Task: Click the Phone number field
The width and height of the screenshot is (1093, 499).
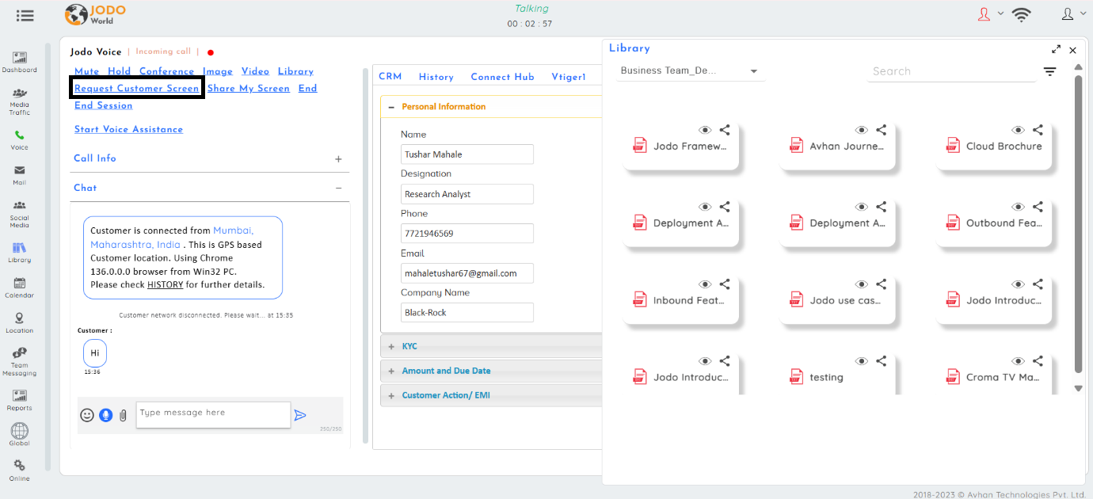Action: tap(467, 234)
